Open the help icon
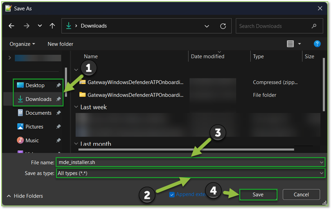 point(317,44)
